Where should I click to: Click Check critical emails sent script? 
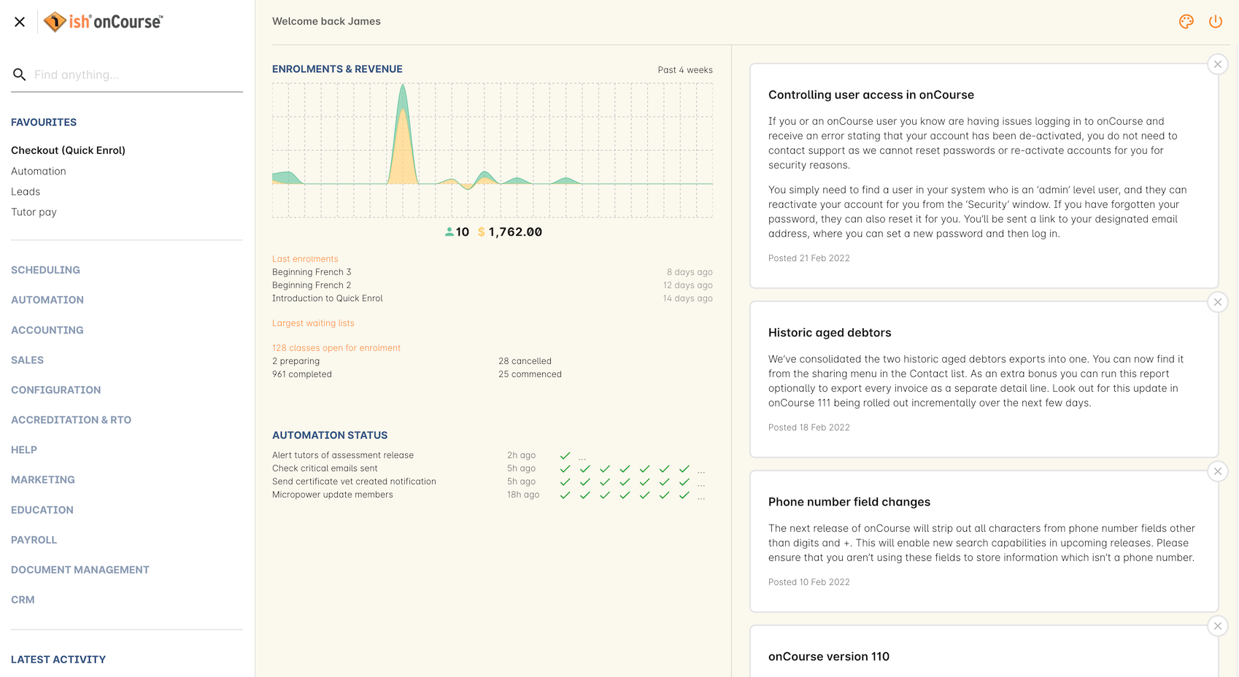[325, 468]
